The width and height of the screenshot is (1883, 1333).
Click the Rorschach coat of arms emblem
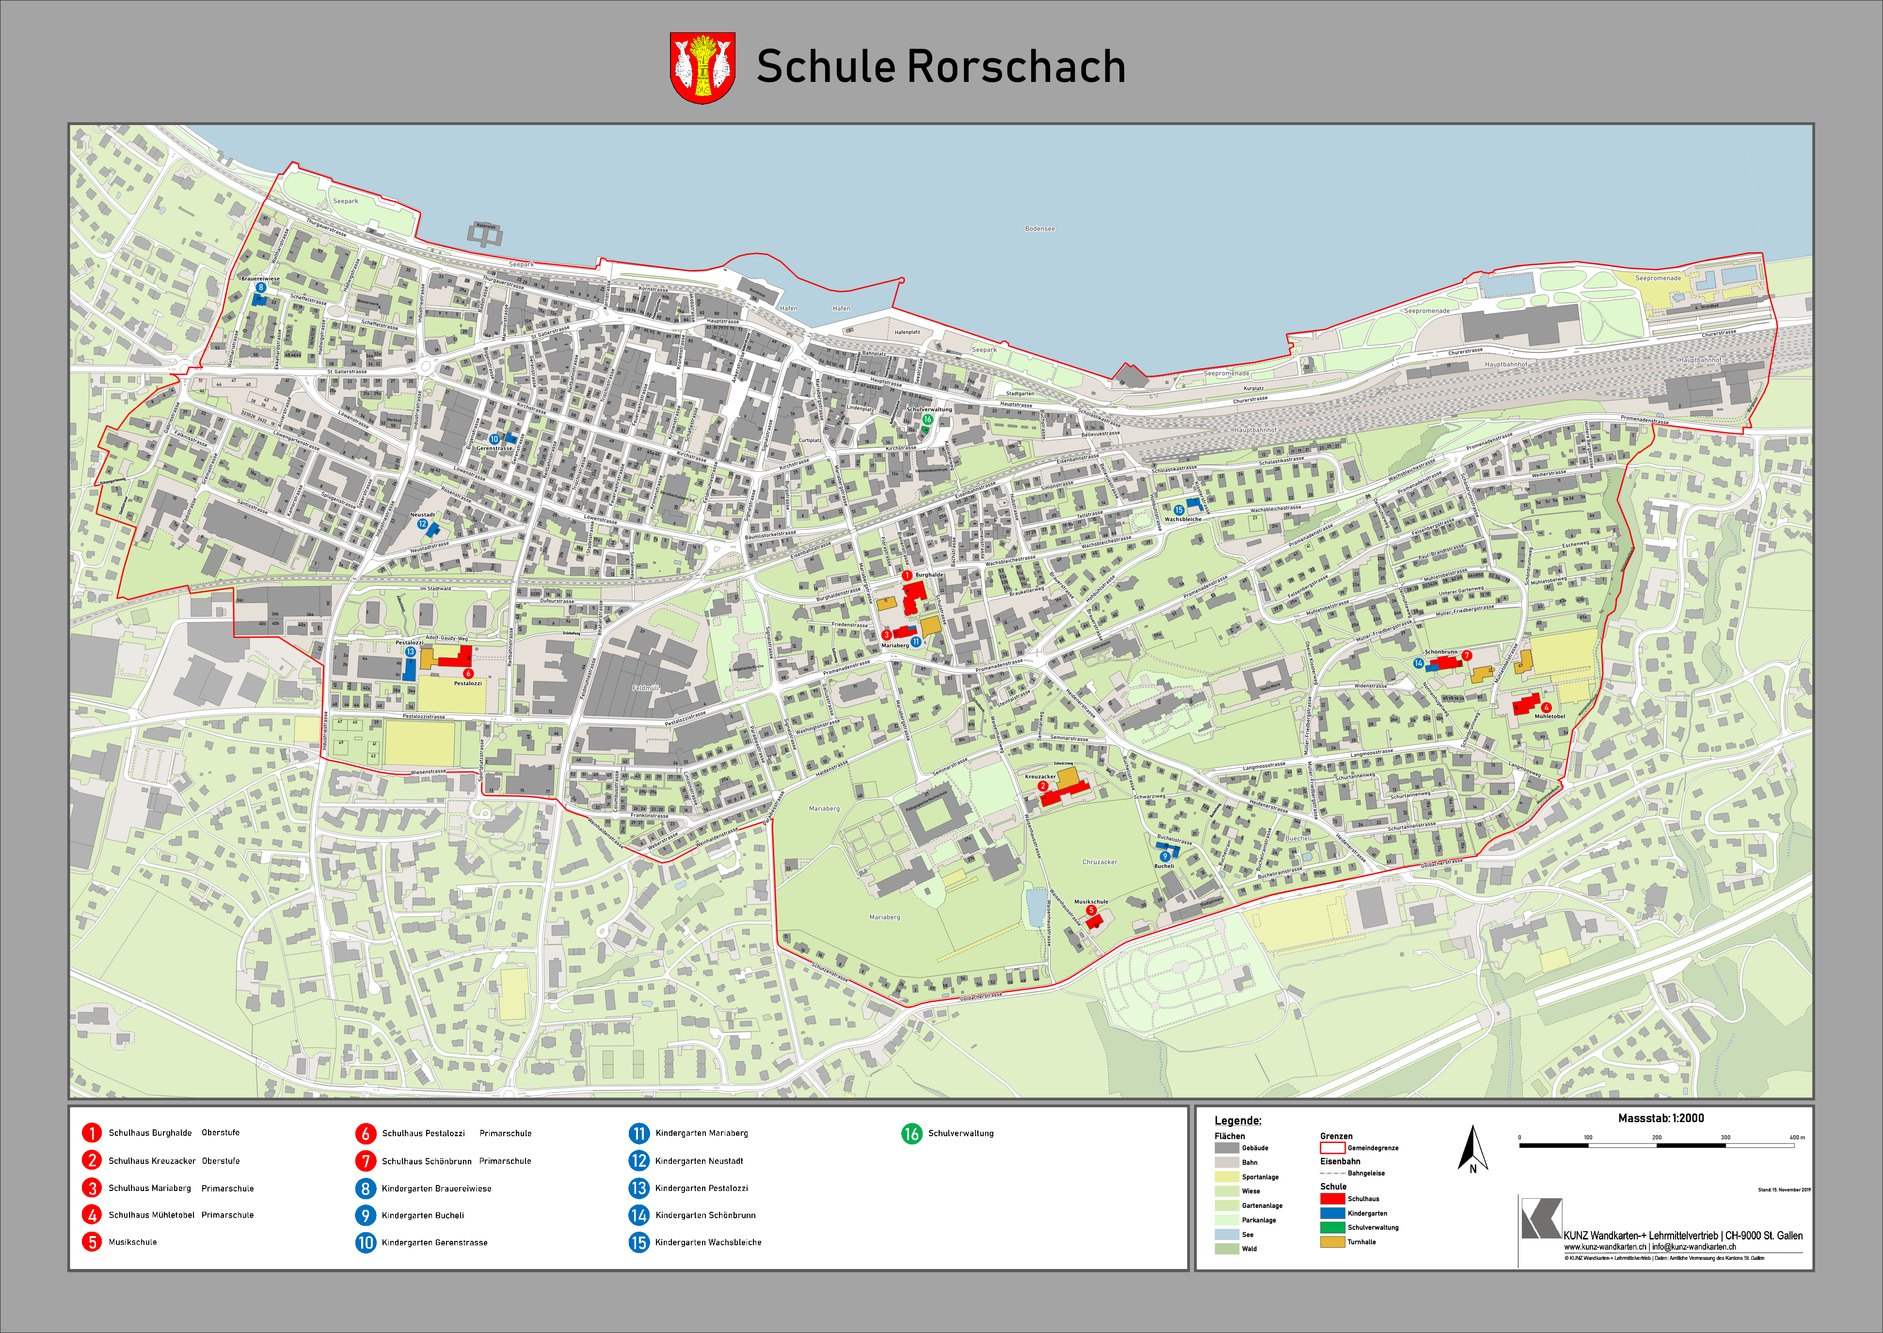pyautogui.click(x=702, y=68)
